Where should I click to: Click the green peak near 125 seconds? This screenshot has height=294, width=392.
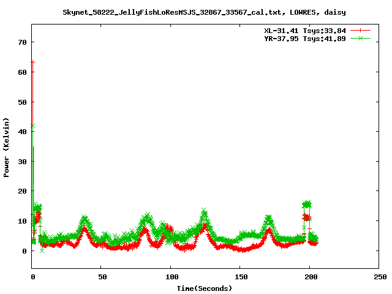pyautogui.click(x=204, y=210)
